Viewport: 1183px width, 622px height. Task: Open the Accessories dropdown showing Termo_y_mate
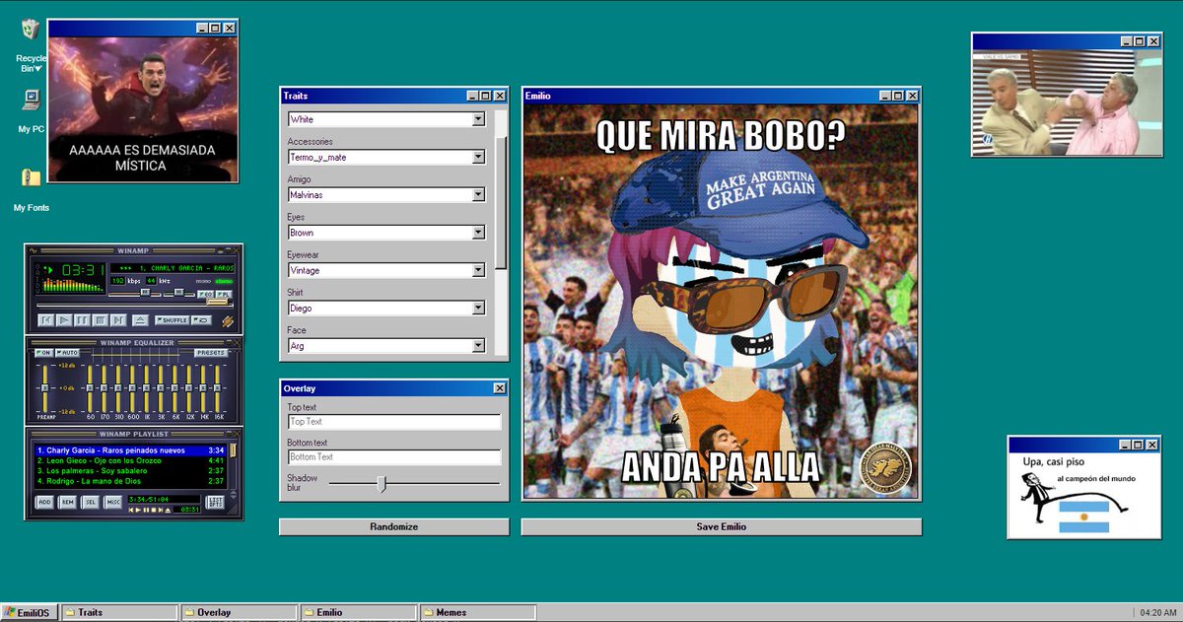click(x=386, y=157)
